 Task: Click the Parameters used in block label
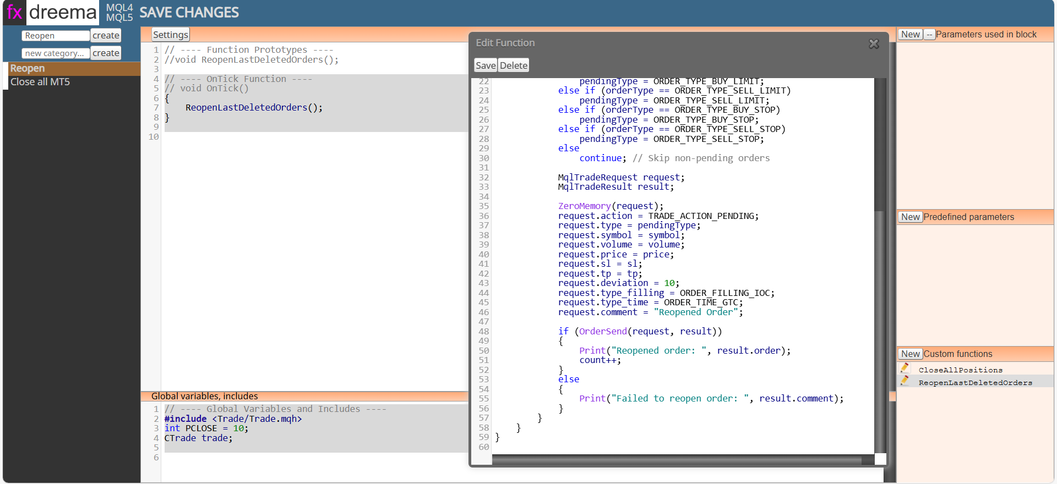(986, 34)
